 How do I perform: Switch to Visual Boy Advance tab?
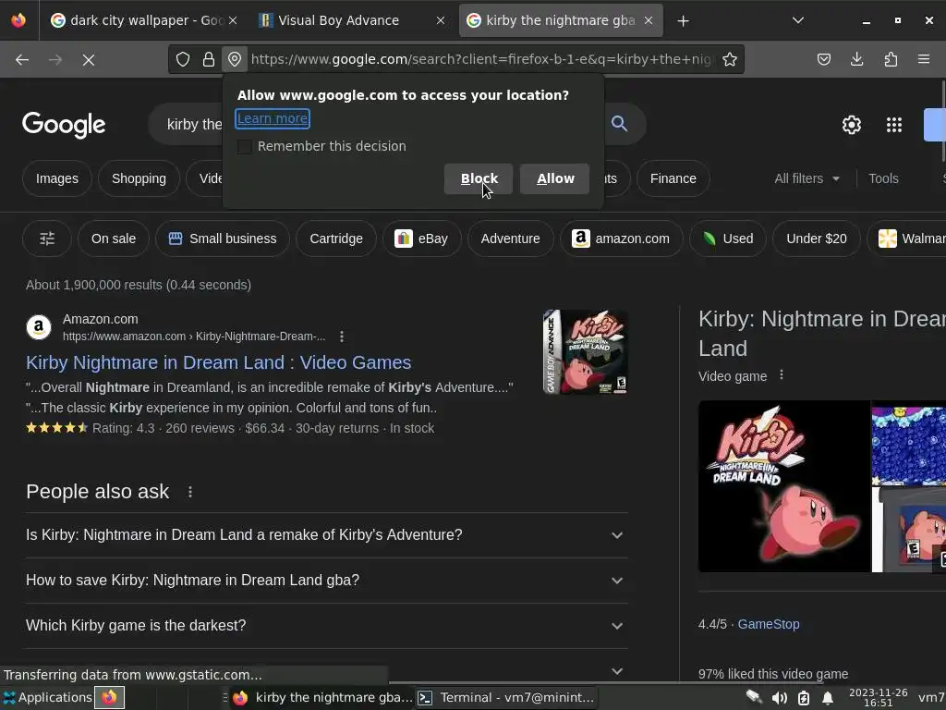coord(353,20)
